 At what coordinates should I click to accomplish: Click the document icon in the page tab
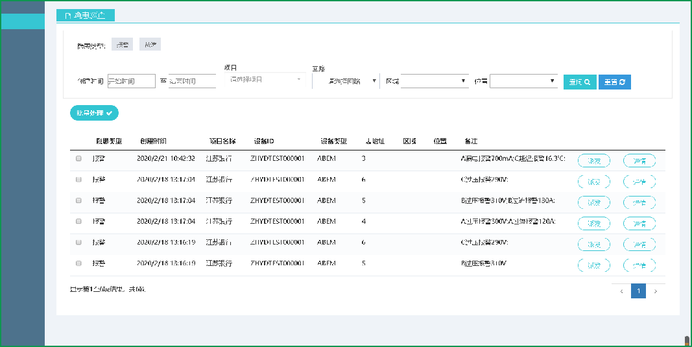click(68, 15)
